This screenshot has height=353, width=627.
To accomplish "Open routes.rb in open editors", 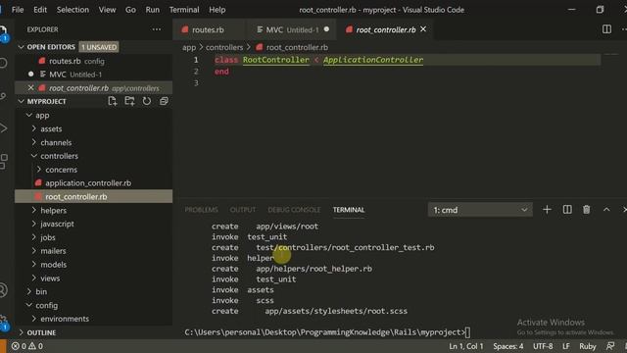I will point(95,61).
